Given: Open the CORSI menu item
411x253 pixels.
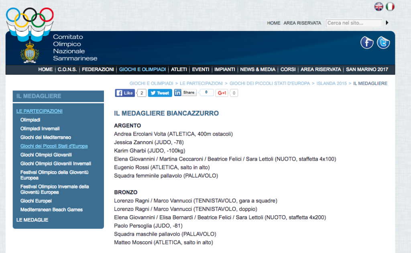Looking at the screenshot, I should point(288,69).
